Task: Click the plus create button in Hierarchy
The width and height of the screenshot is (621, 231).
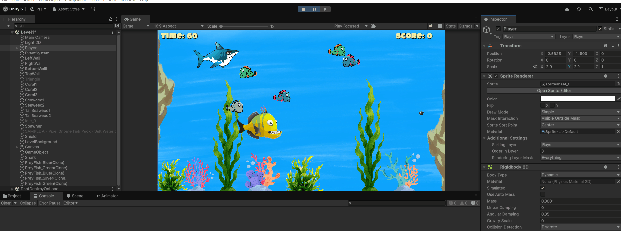Action: click(x=4, y=26)
